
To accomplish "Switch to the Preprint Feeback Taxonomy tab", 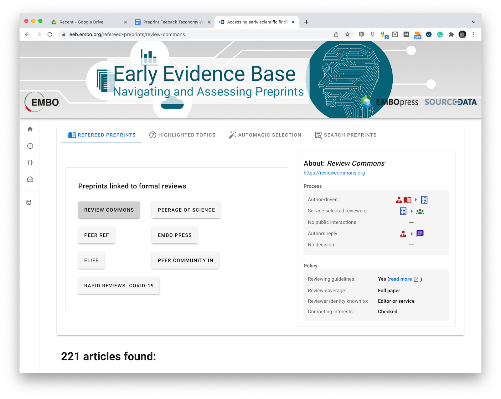I will click(173, 22).
